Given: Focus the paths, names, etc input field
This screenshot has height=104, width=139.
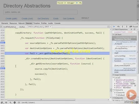Looking at the screenshot, I should coord(40,12).
